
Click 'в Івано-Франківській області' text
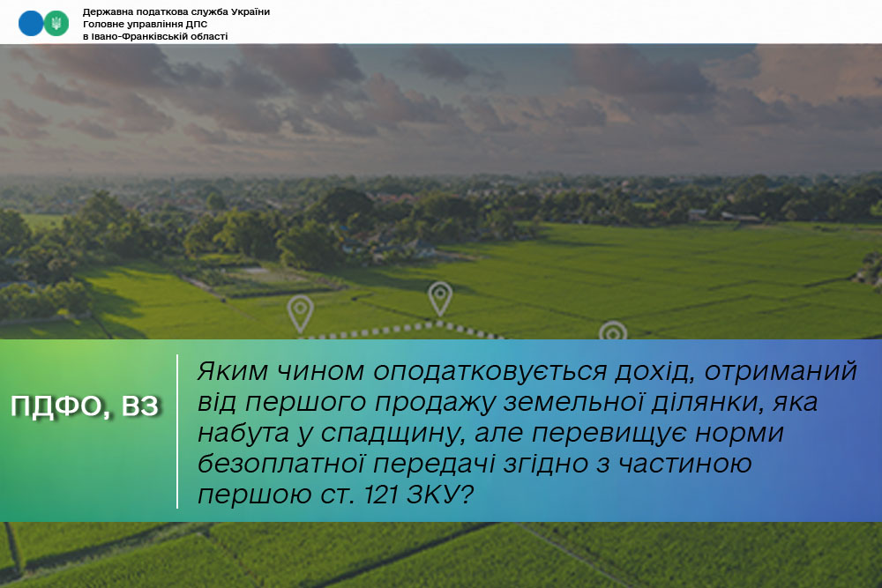154,36
